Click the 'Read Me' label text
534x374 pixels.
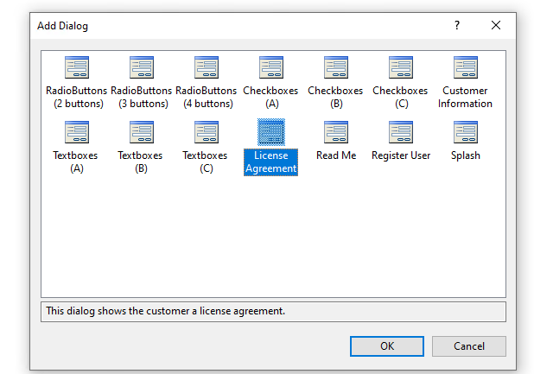click(336, 155)
